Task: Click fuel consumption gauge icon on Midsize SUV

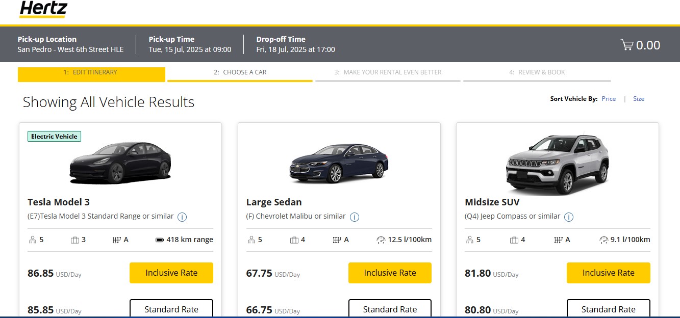Action: point(604,240)
